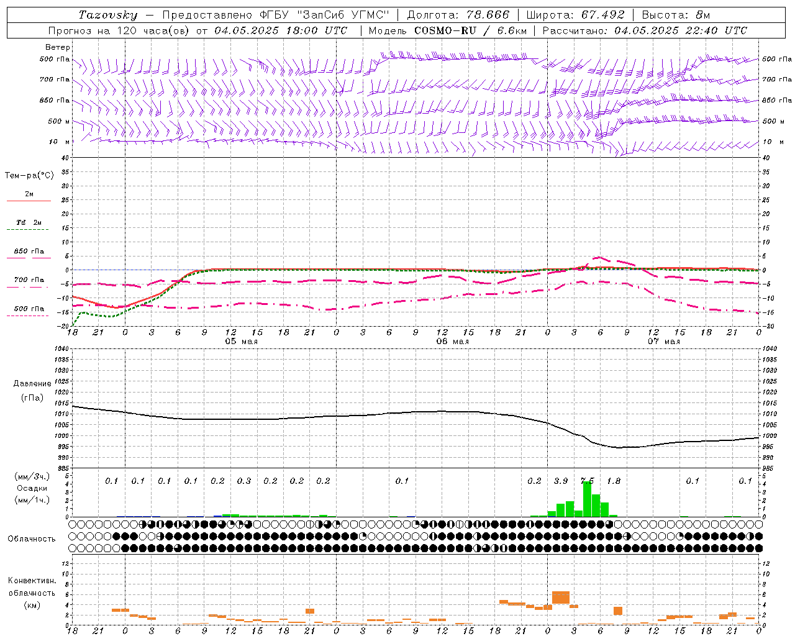Click the "Осадки" precipitation label
795x636 pixels.
32,488
